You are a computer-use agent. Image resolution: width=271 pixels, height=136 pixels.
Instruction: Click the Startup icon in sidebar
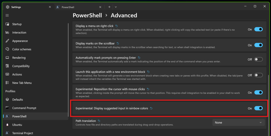(x=7, y=24)
